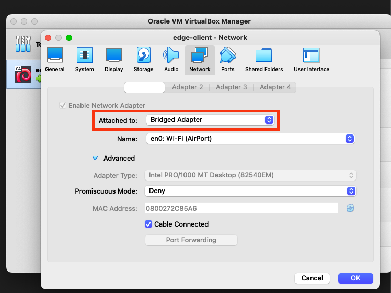Viewport: 391px width, 293px height.
Task: Open the User Interface settings icon
Action: [x=311, y=59]
